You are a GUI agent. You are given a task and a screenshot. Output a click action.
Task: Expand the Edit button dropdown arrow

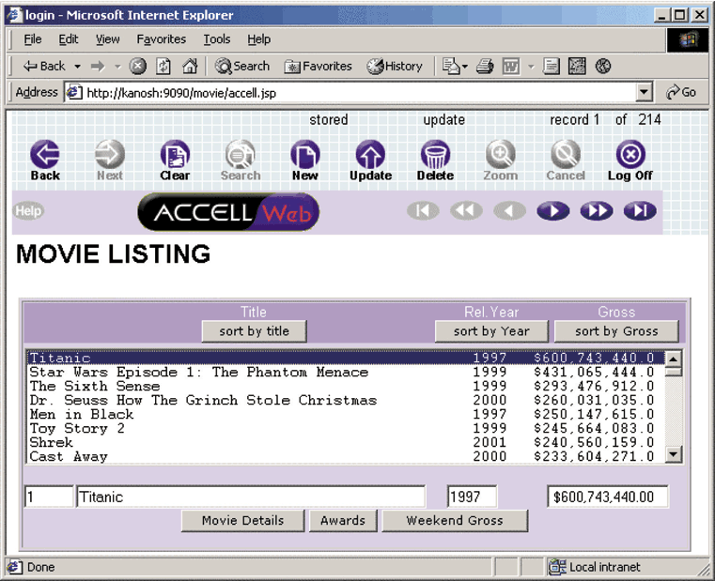pyautogui.click(x=531, y=67)
